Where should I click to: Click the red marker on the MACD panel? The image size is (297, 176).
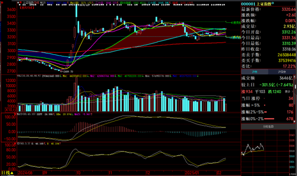[15, 114]
